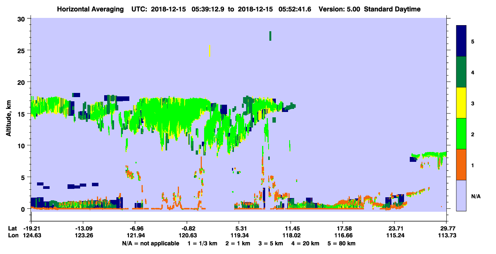Click the 25 km altitude tick label
This screenshot has width=496, height=254.
(x=22, y=50)
